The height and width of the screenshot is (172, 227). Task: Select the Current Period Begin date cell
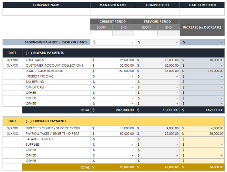click(x=101, y=33)
